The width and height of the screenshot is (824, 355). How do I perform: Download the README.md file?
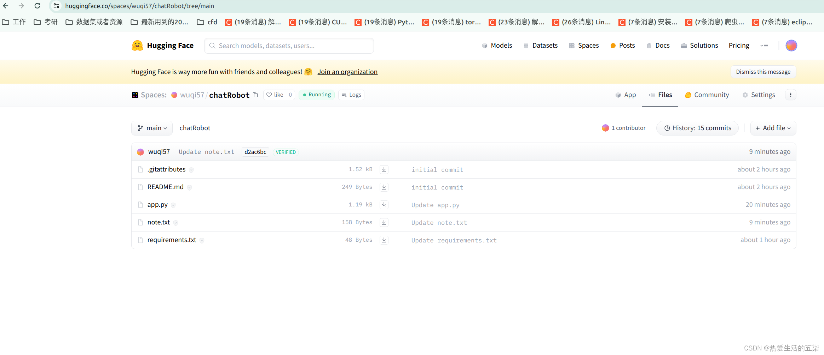coord(384,187)
